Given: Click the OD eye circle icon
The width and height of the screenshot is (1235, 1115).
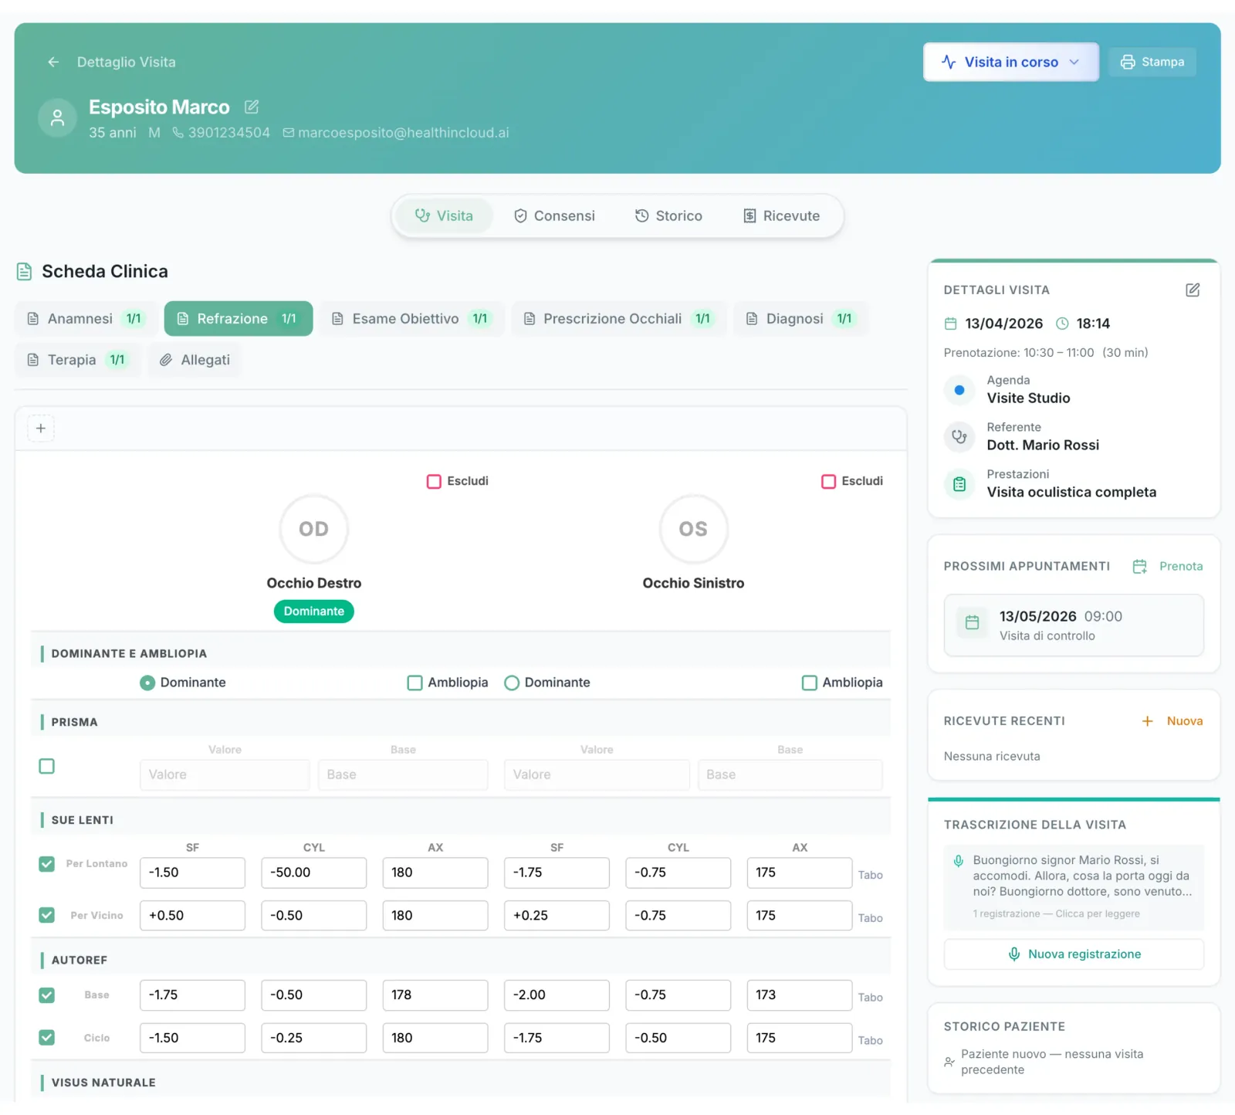Looking at the screenshot, I should tap(313, 529).
